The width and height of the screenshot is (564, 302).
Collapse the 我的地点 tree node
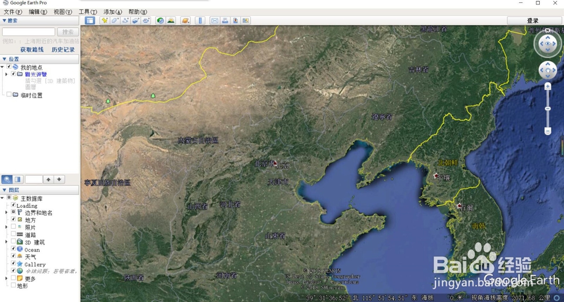(x=2, y=67)
